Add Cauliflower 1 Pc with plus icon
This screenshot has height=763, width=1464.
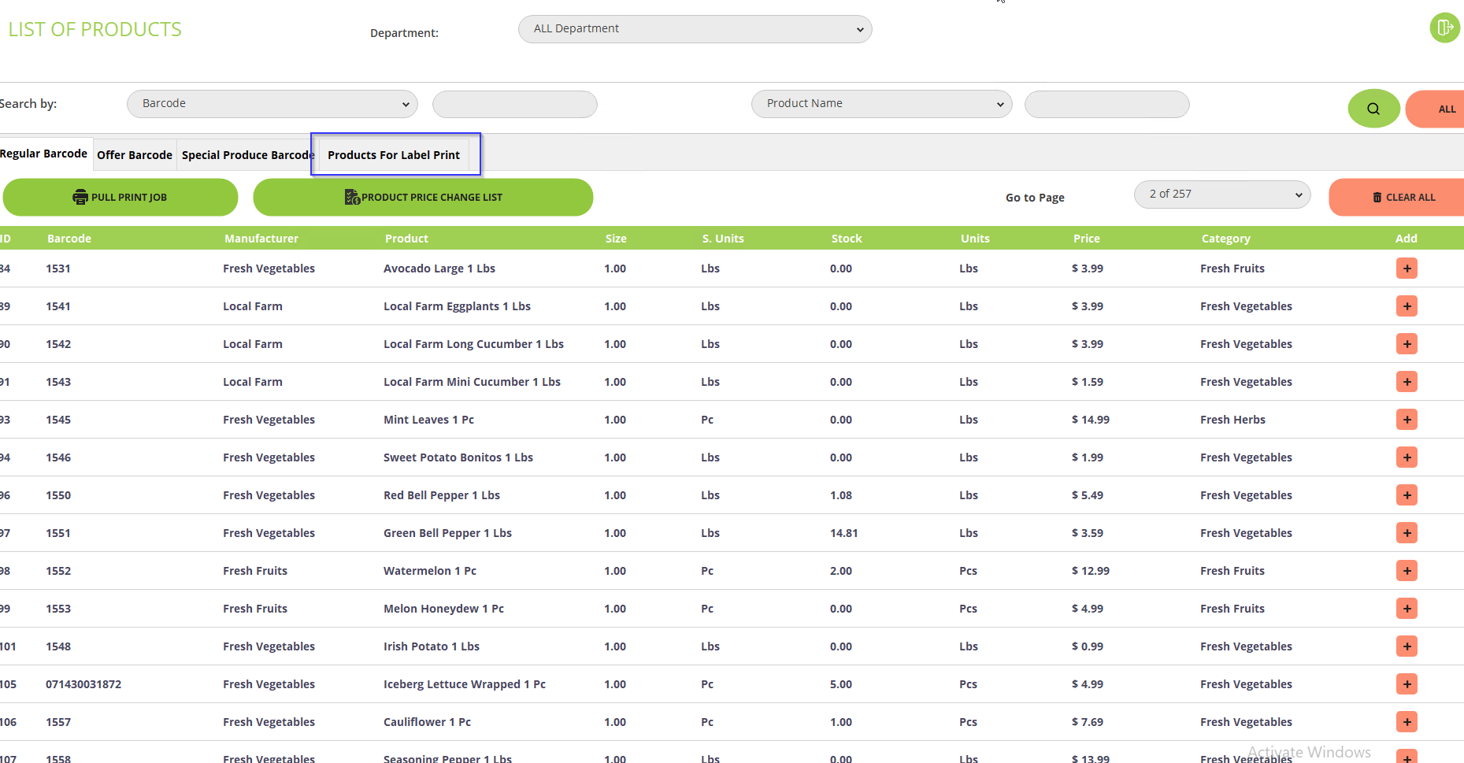(x=1407, y=722)
